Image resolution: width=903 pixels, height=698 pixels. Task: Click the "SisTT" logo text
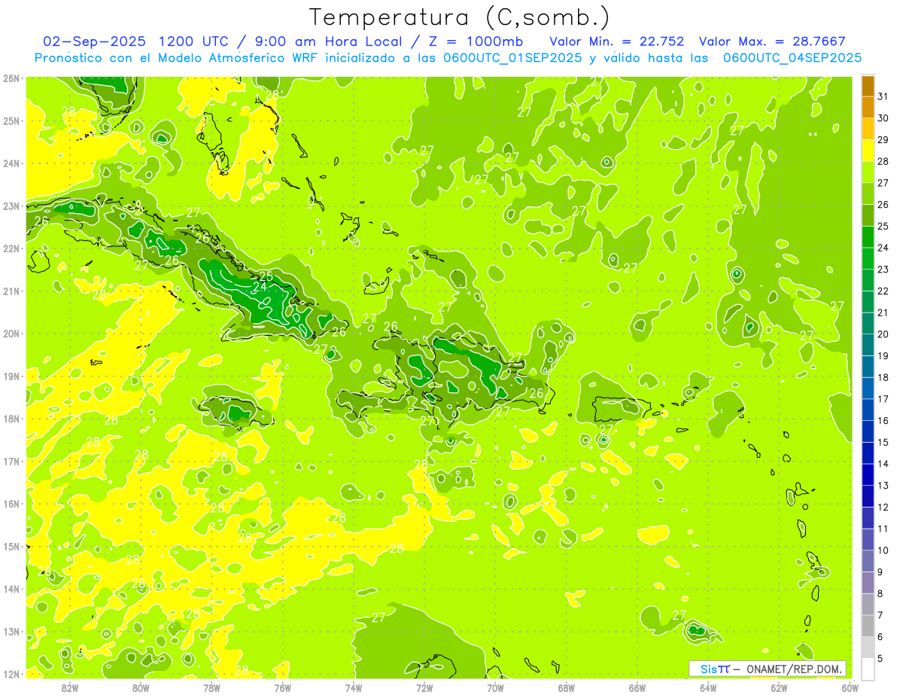coord(715,669)
